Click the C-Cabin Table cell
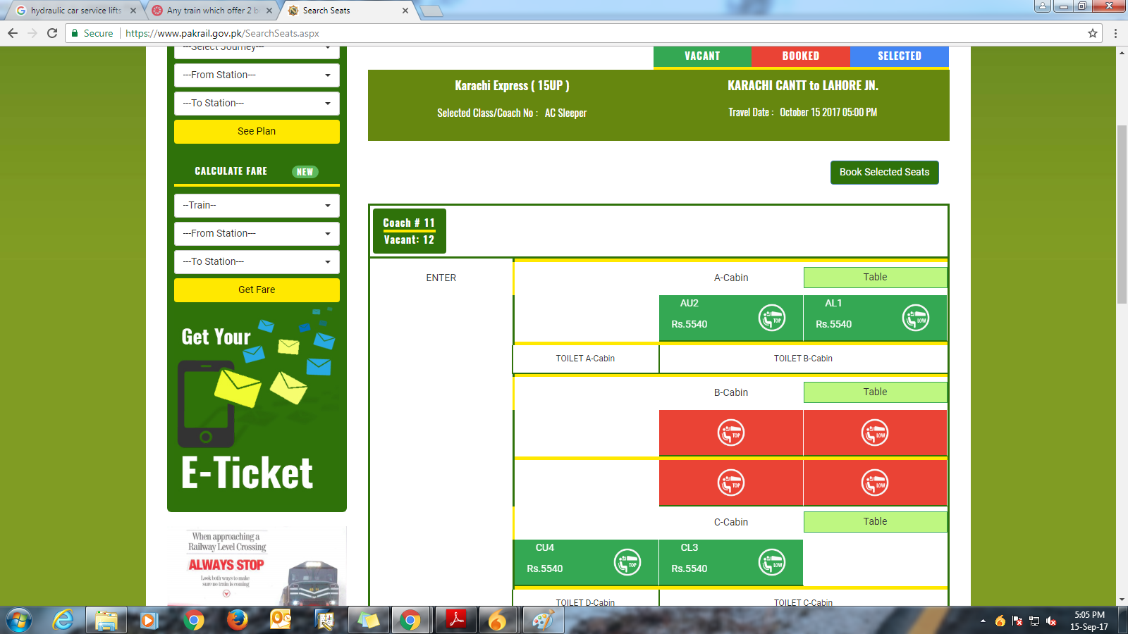Screen dimensions: 1128x634 point(875,522)
